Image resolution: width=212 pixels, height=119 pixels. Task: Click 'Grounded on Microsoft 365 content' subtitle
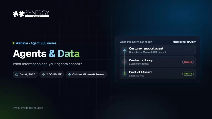[147, 52]
